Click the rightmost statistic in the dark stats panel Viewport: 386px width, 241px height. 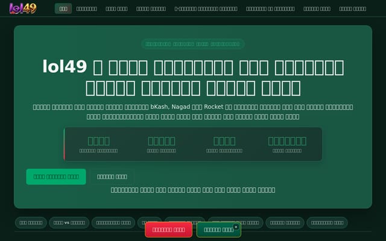pyautogui.click(x=287, y=145)
